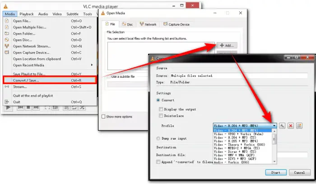Select Open Location from clipboard entry
Viewport: 316px width, 184px height.
[50, 59]
